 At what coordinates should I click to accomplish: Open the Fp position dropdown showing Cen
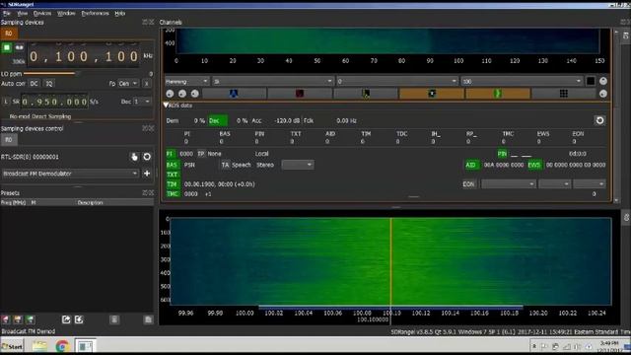tap(128, 84)
